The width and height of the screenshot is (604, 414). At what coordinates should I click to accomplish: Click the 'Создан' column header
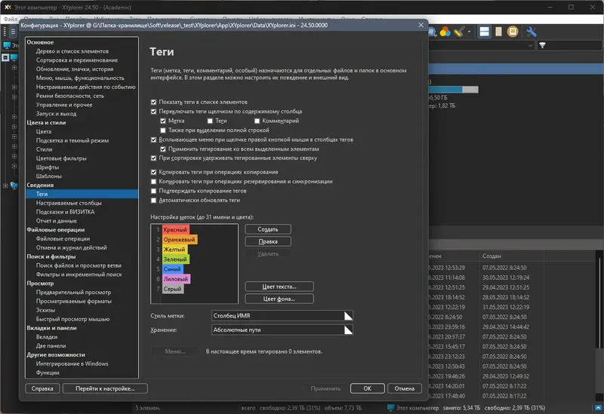pyautogui.click(x=492, y=256)
